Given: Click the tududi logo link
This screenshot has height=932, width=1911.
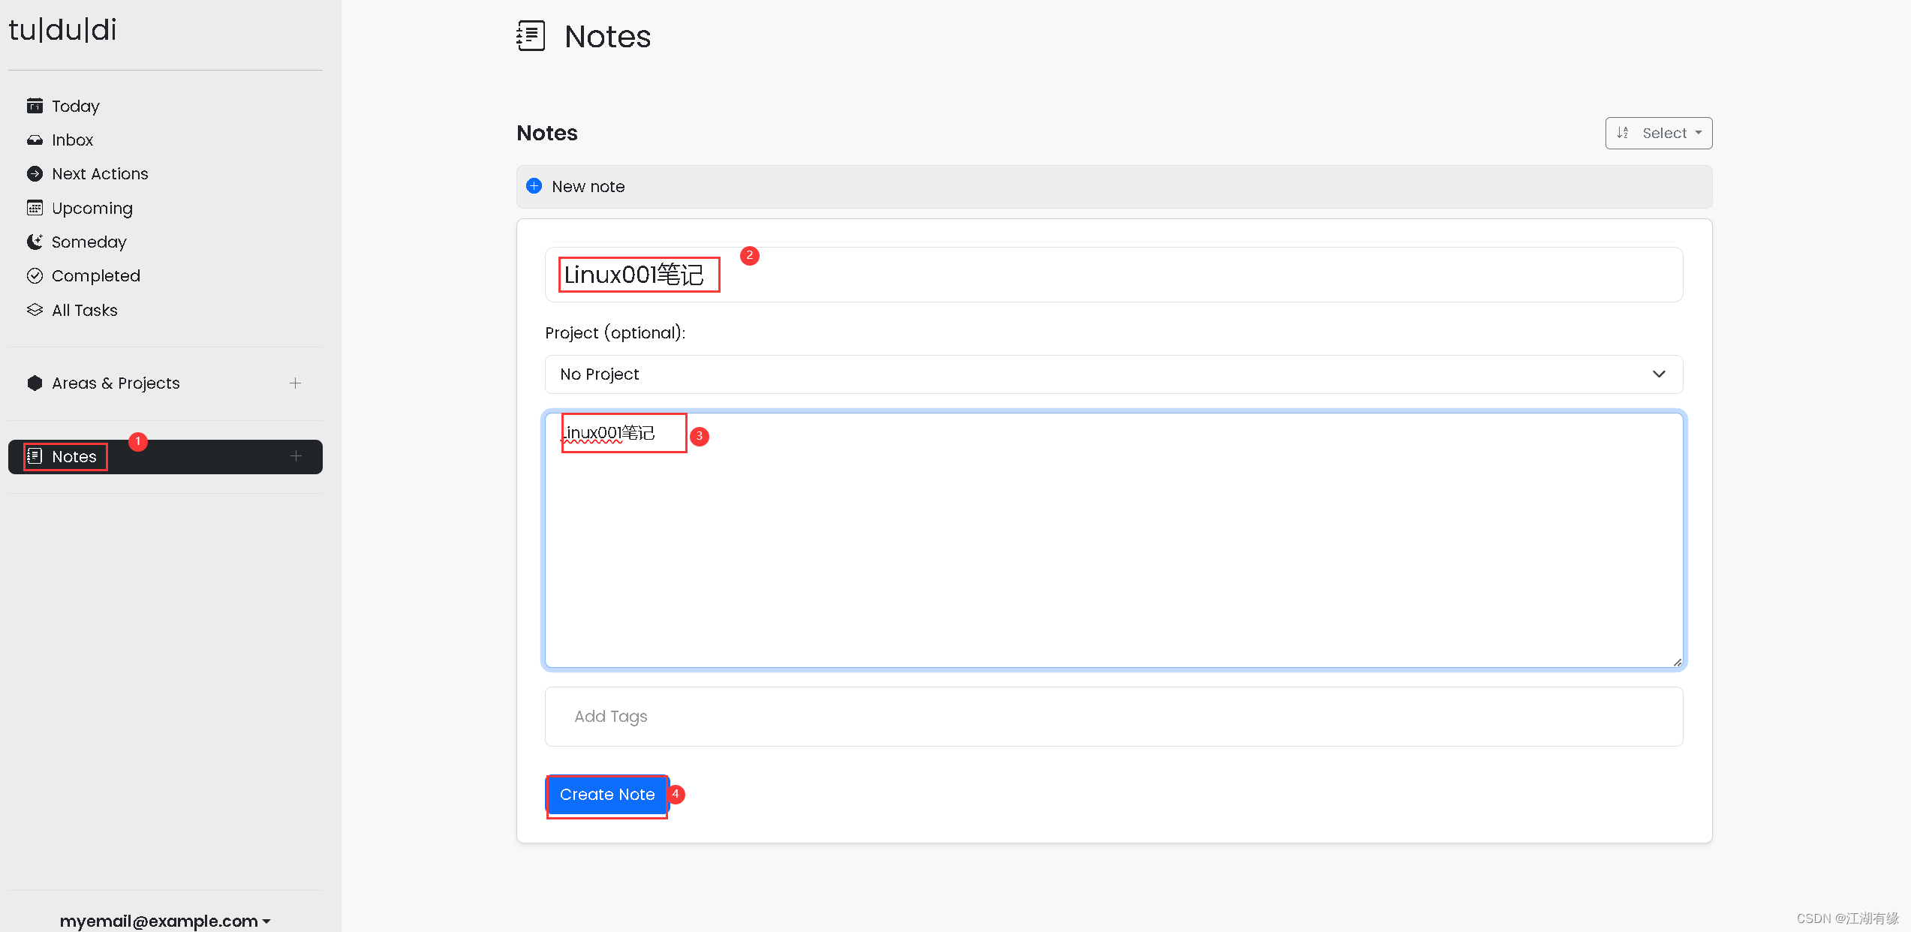Looking at the screenshot, I should click(63, 30).
